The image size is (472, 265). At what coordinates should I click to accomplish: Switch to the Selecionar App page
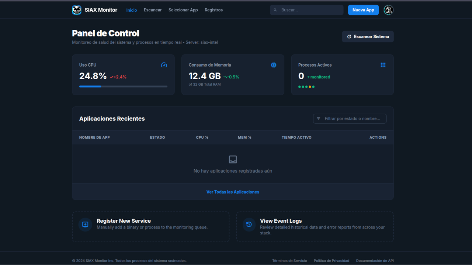(183, 10)
